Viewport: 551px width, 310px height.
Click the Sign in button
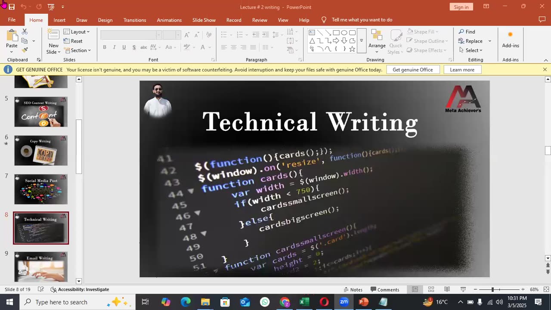[x=461, y=7]
